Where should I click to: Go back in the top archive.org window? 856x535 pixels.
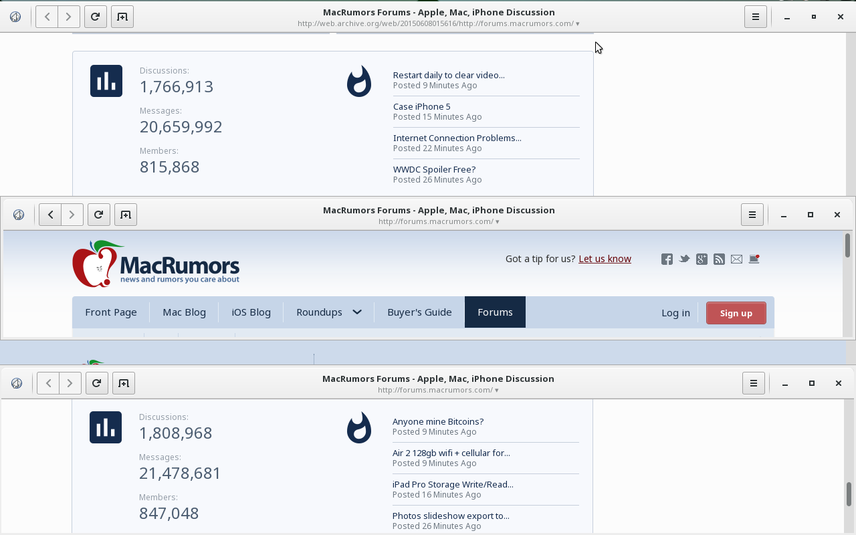click(x=47, y=17)
